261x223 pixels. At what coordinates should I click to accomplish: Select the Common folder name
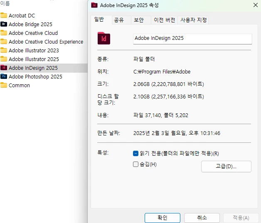pyautogui.click(x=19, y=85)
